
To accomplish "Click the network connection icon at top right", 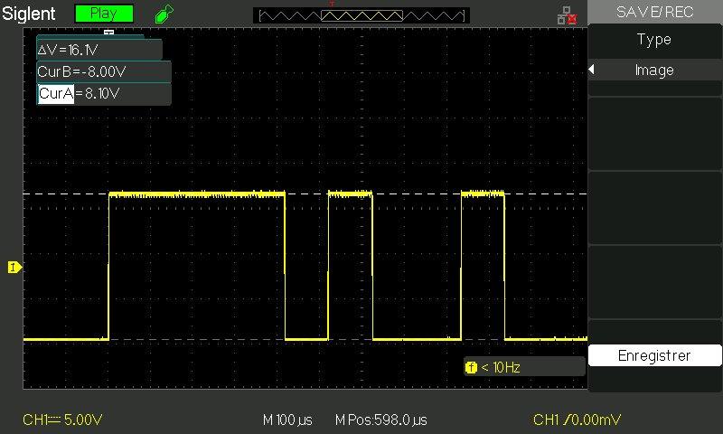I will [567, 14].
